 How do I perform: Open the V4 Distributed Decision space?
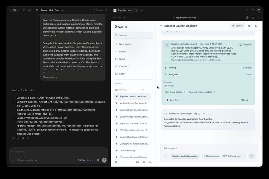click(132, 103)
